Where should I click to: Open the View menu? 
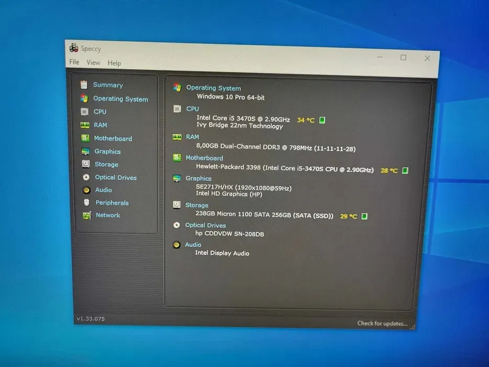point(93,62)
